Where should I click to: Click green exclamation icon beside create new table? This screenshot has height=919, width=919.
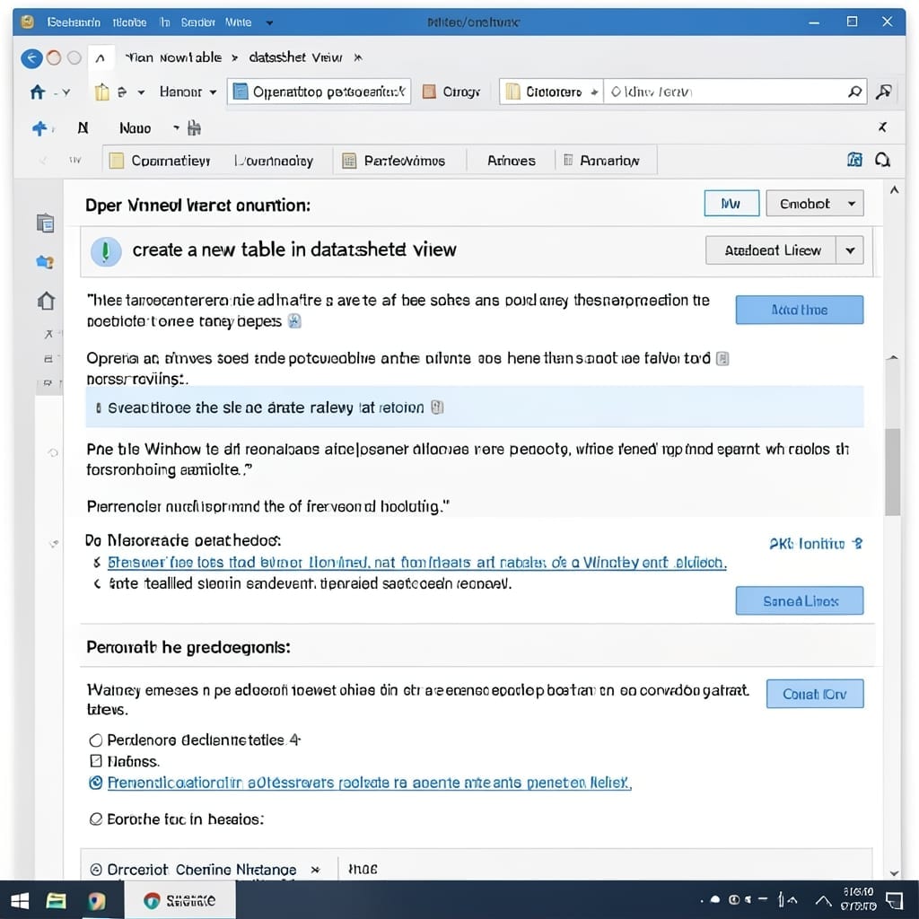coord(106,251)
